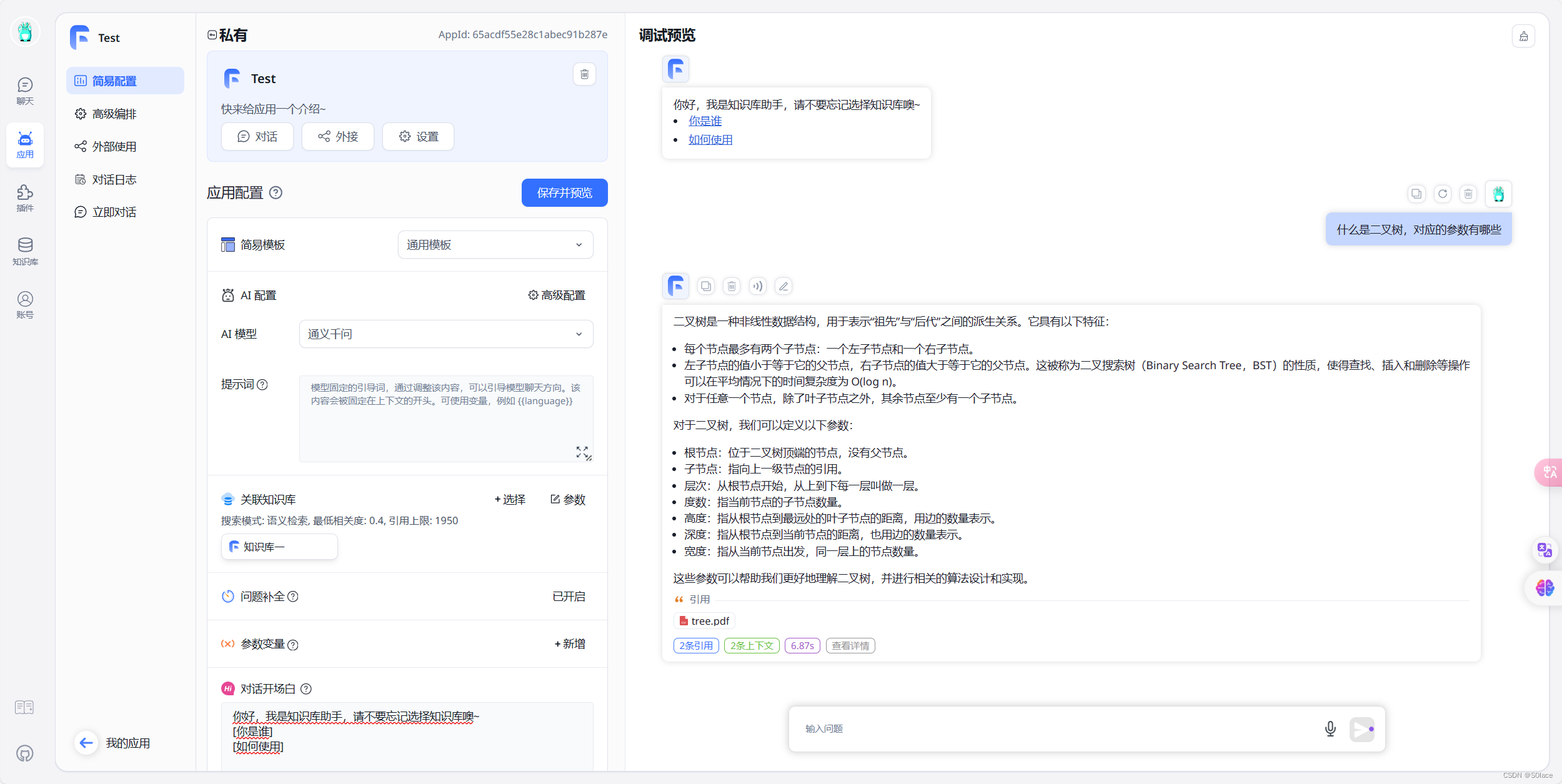Click the AppId text at the top
The width and height of the screenshot is (1562, 784).
523,35
